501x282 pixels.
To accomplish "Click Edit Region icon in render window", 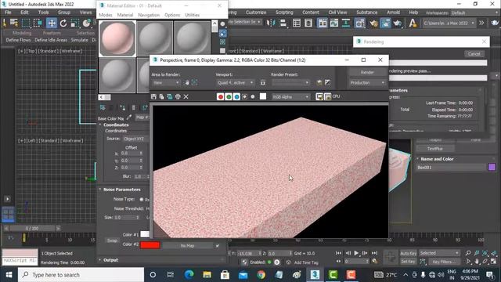I will (186, 83).
